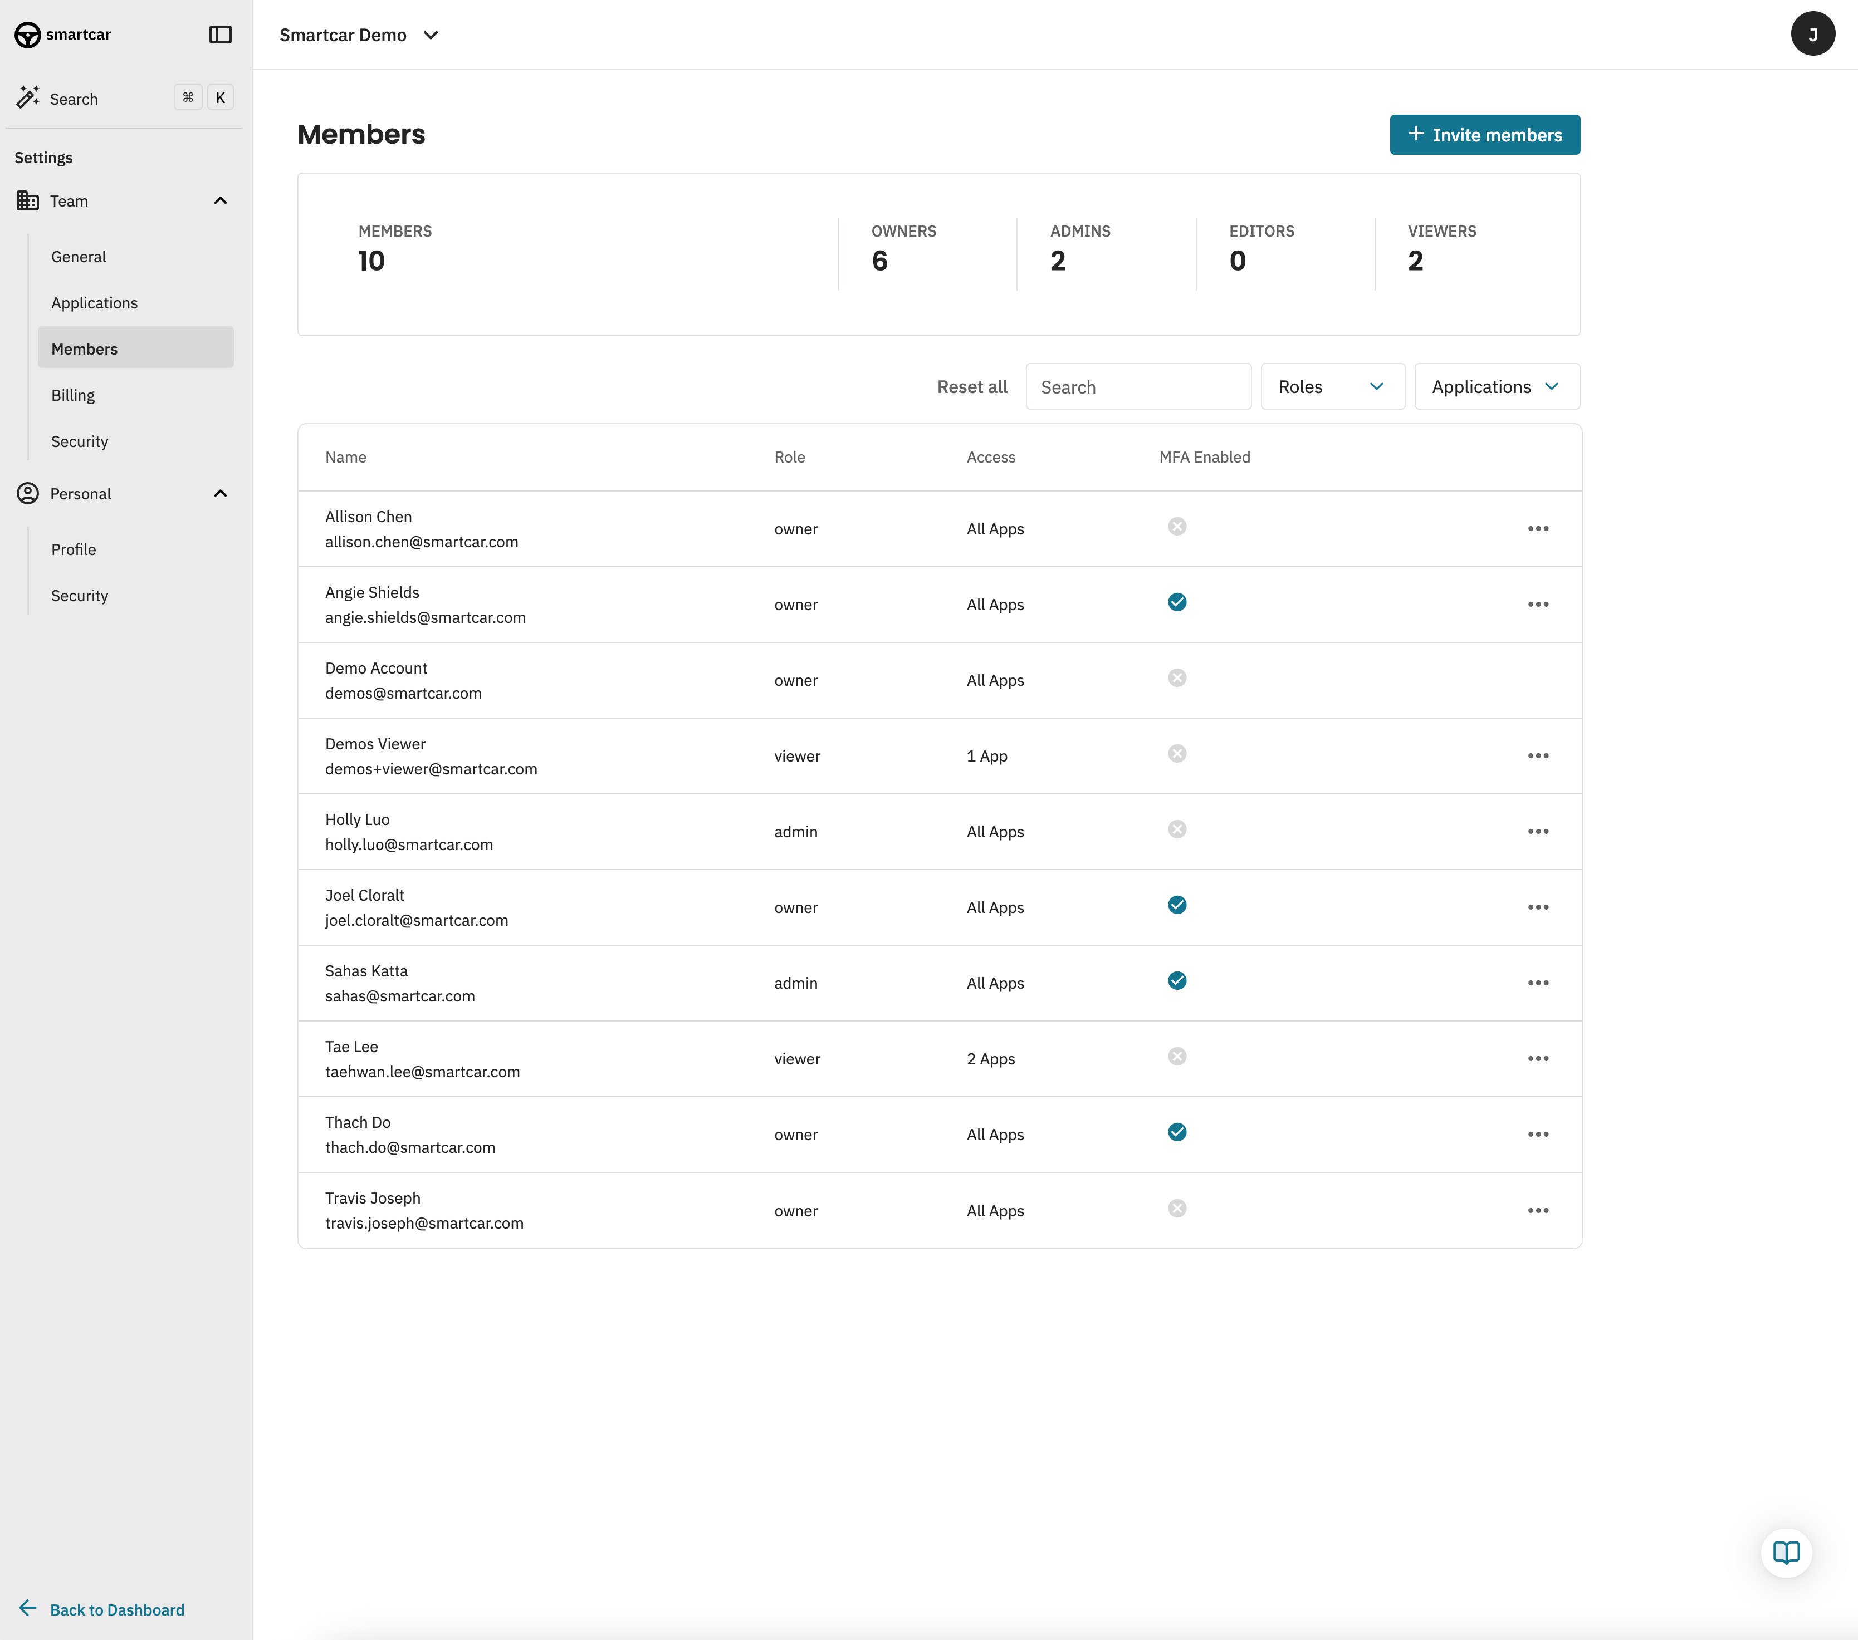Image resolution: width=1858 pixels, height=1640 pixels.
Task: Click the Travis Joseph name
Action: (x=373, y=1197)
